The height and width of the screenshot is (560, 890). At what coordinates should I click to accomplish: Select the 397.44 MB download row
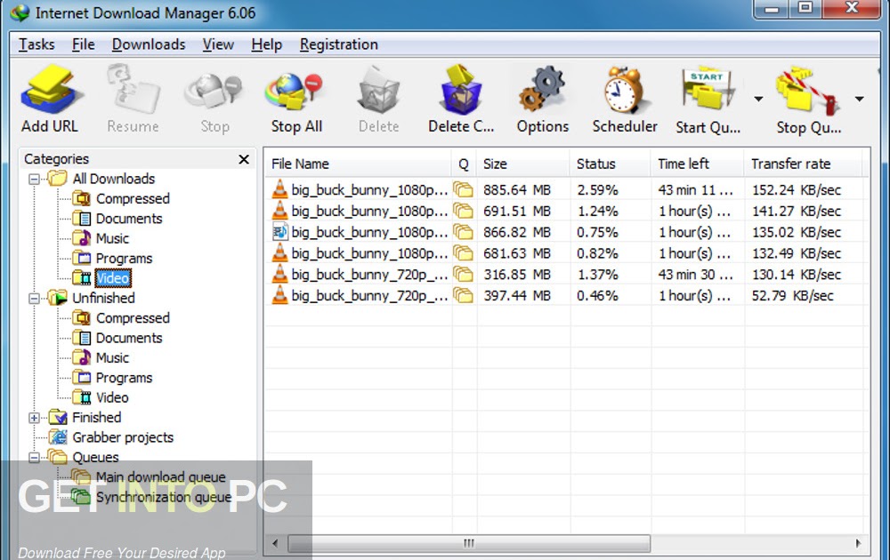(x=566, y=295)
